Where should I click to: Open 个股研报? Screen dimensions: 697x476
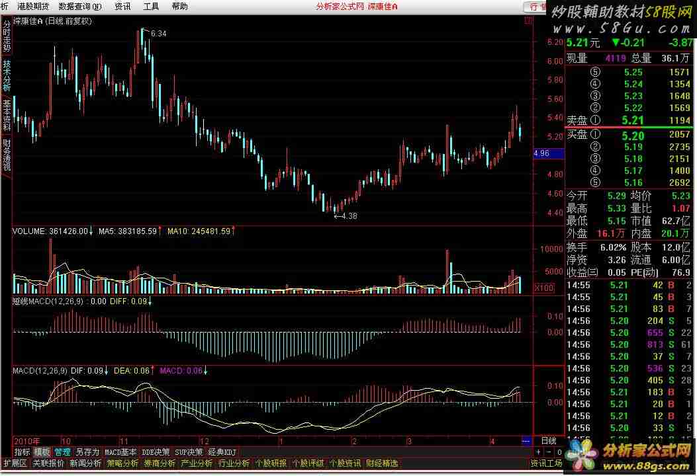click(271, 463)
